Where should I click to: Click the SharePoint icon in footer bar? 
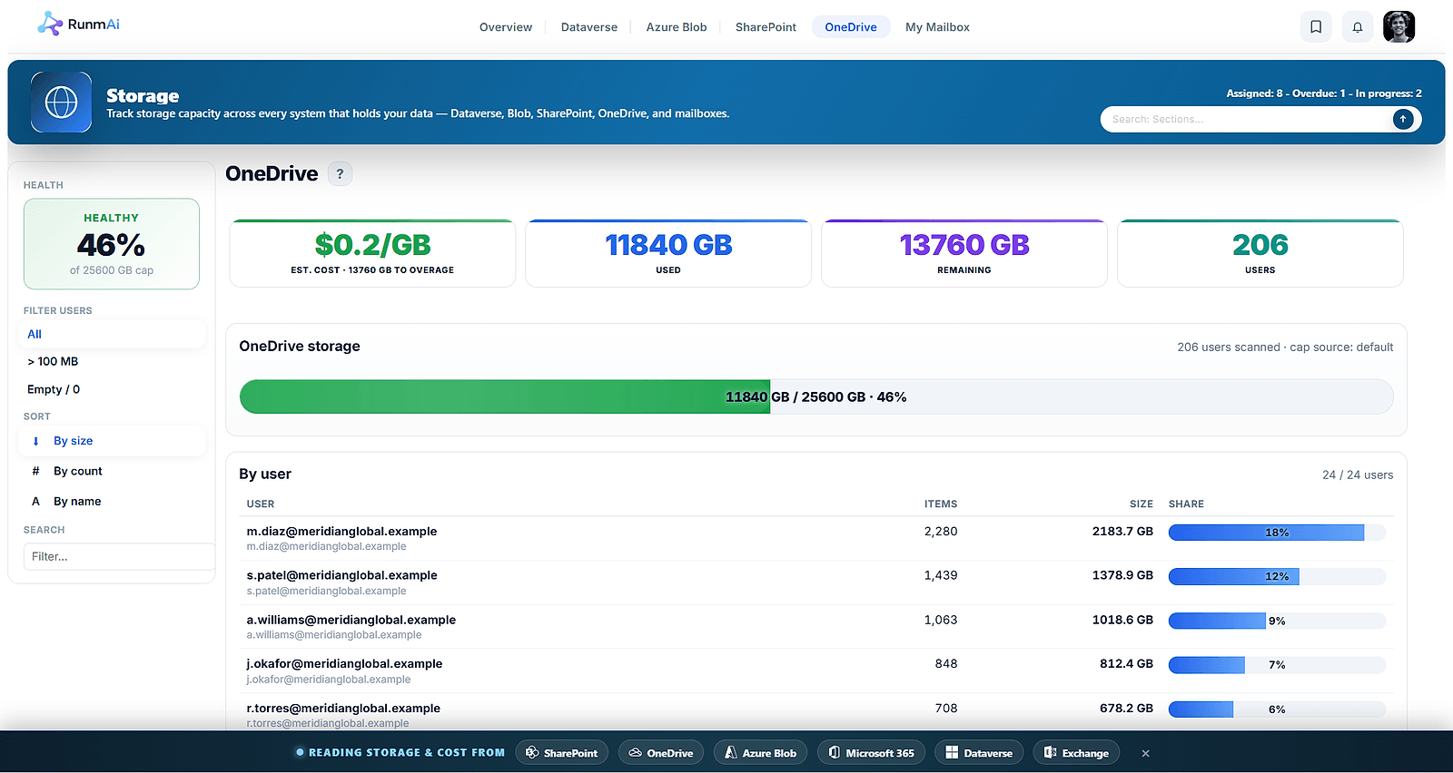click(x=532, y=753)
